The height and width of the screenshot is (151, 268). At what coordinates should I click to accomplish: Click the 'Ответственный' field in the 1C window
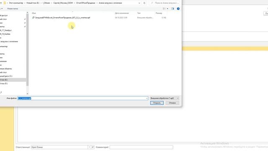[59, 147]
